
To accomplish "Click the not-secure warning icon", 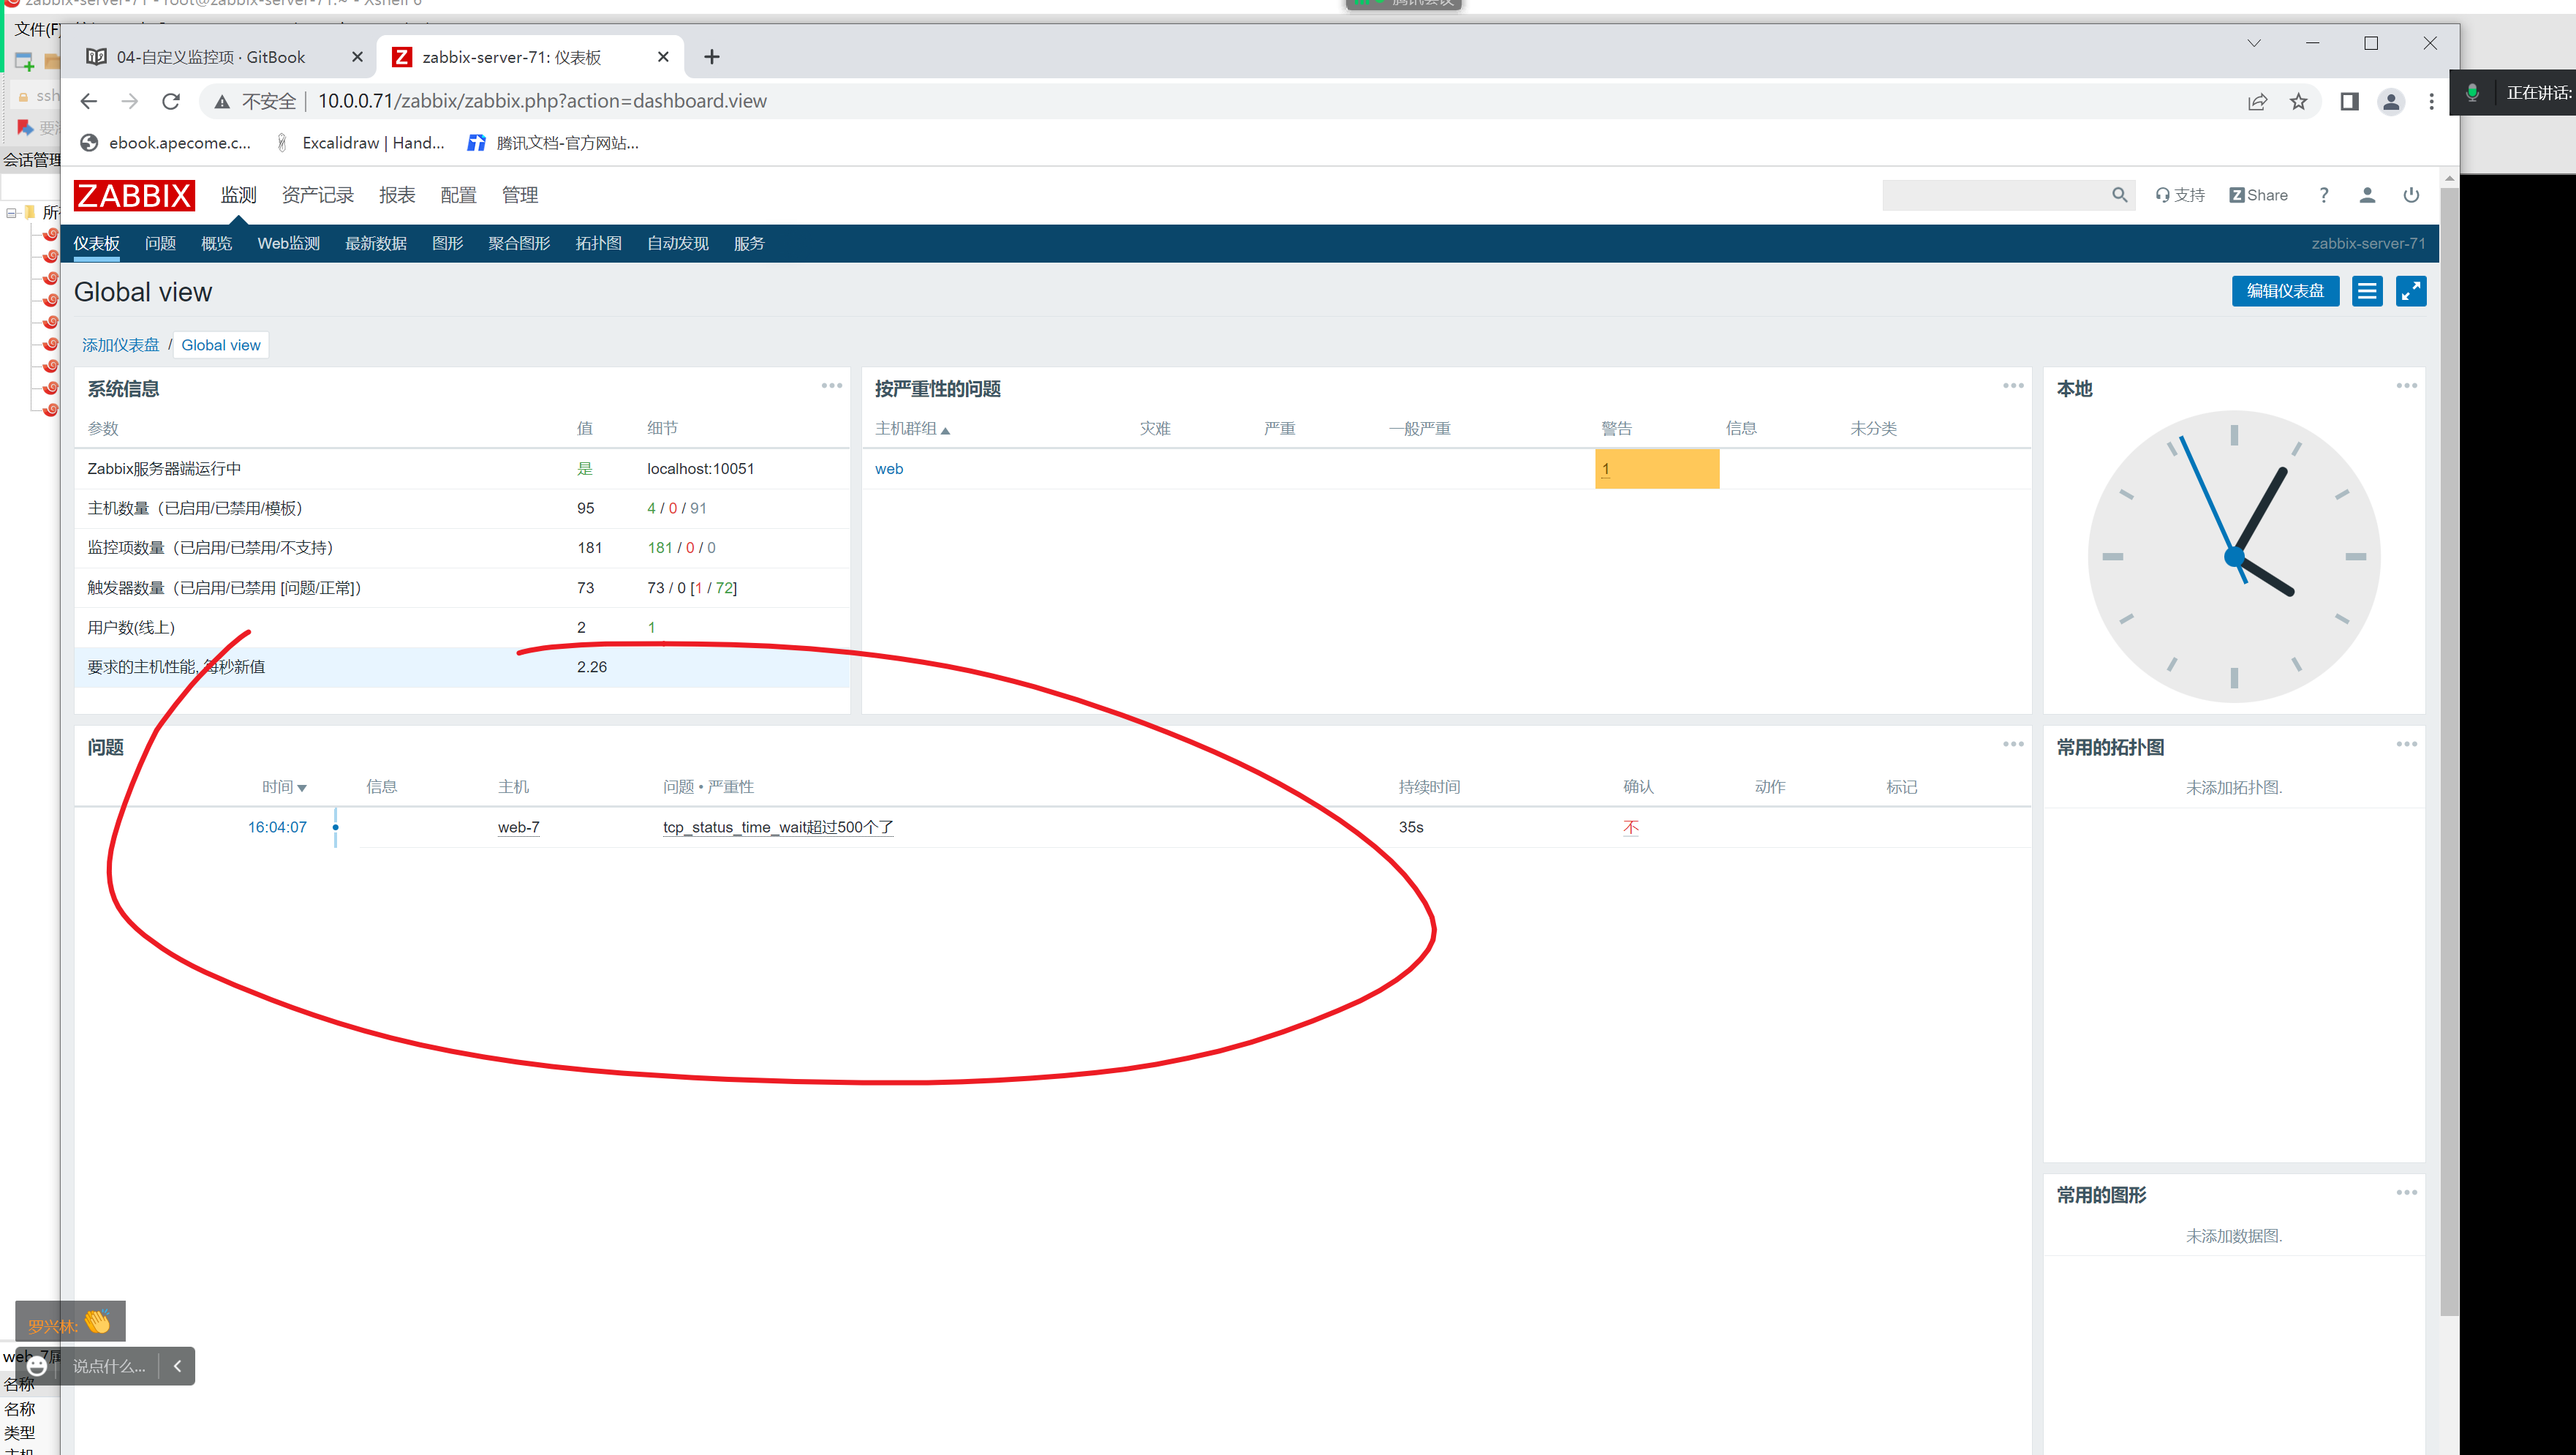I will (x=222, y=101).
